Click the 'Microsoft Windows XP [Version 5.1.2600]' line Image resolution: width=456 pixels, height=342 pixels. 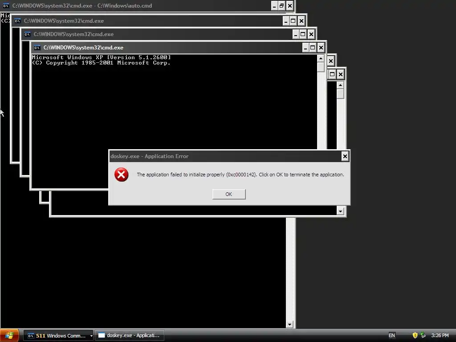click(101, 57)
